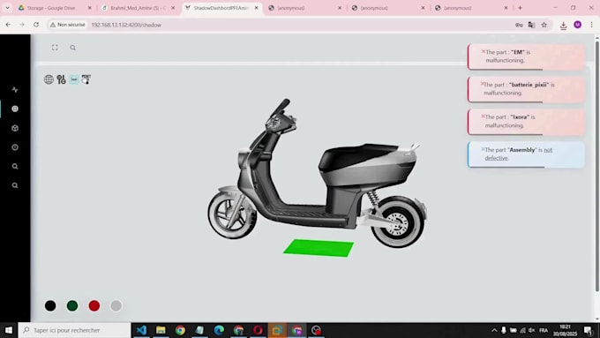Dismiss the "EM" malfunctioning alert
This screenshot has height=338, width=600.
click(x=484, y=51)
